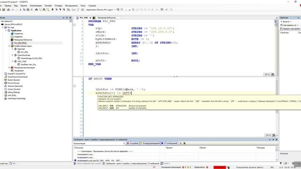This screenshot has height=169, width=301.
Task: Click the Print icon in toolbar
Action: point(8,9)
